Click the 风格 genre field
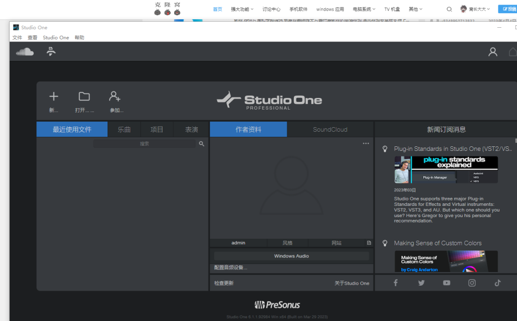This screenshot has height=321, width=517. coord(287,243)
